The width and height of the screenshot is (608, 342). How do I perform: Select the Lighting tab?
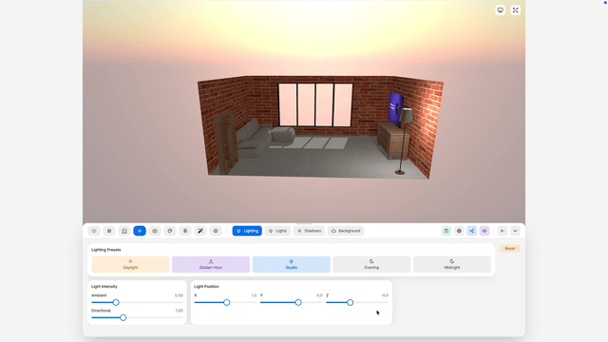[247, 231]
